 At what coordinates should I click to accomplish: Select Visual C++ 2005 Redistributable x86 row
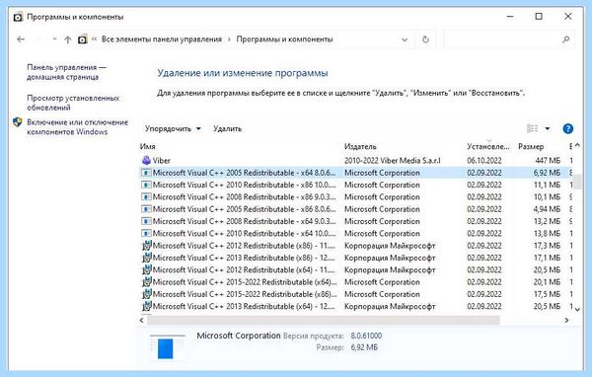(x=357, y=209)
